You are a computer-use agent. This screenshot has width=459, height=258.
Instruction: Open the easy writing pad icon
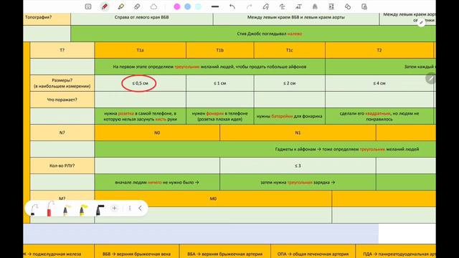[331, 6]
